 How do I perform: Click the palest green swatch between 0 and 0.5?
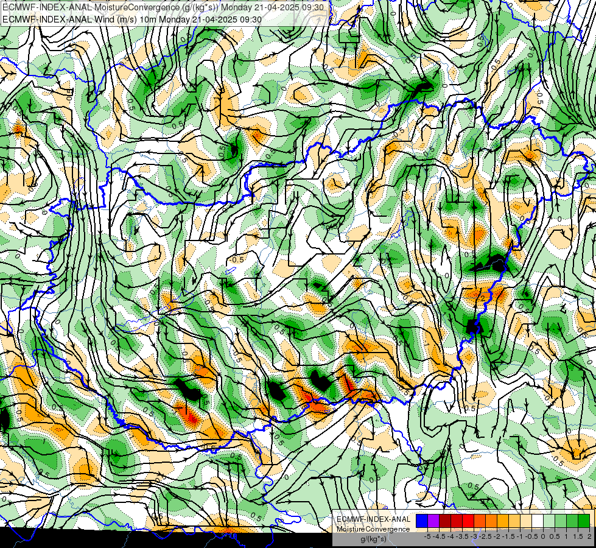pyautogui.click(x=549, y=521)
